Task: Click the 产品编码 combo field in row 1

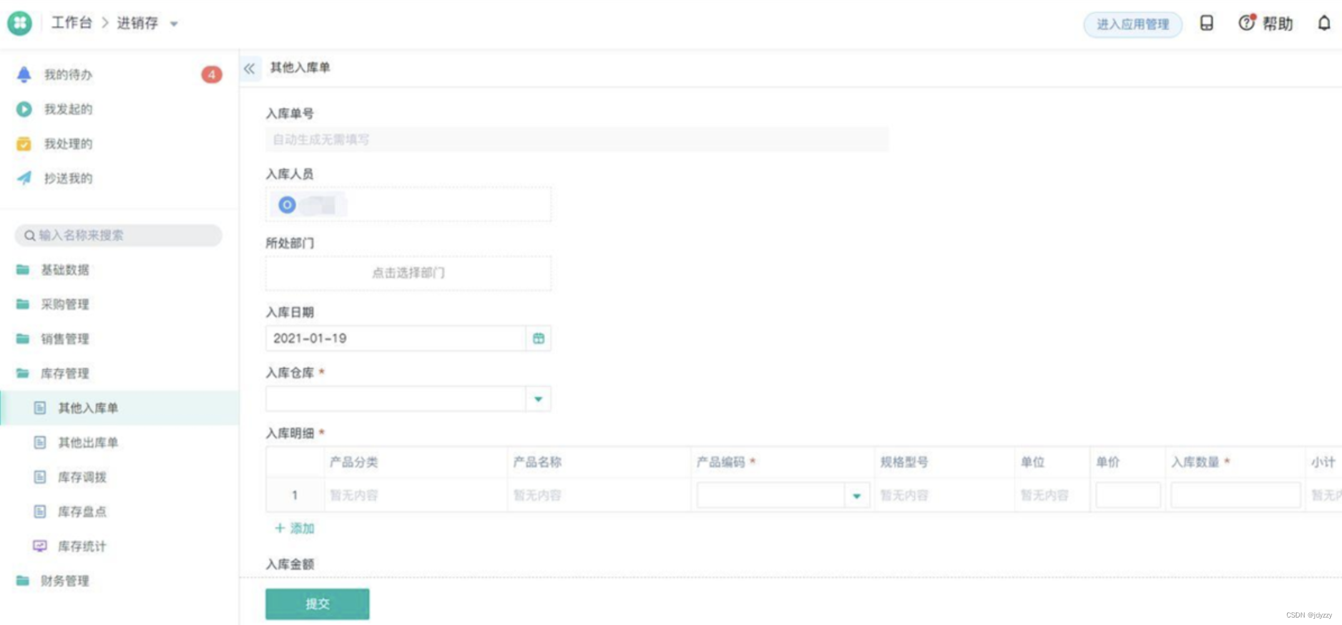Action: (x=783, y=495)
